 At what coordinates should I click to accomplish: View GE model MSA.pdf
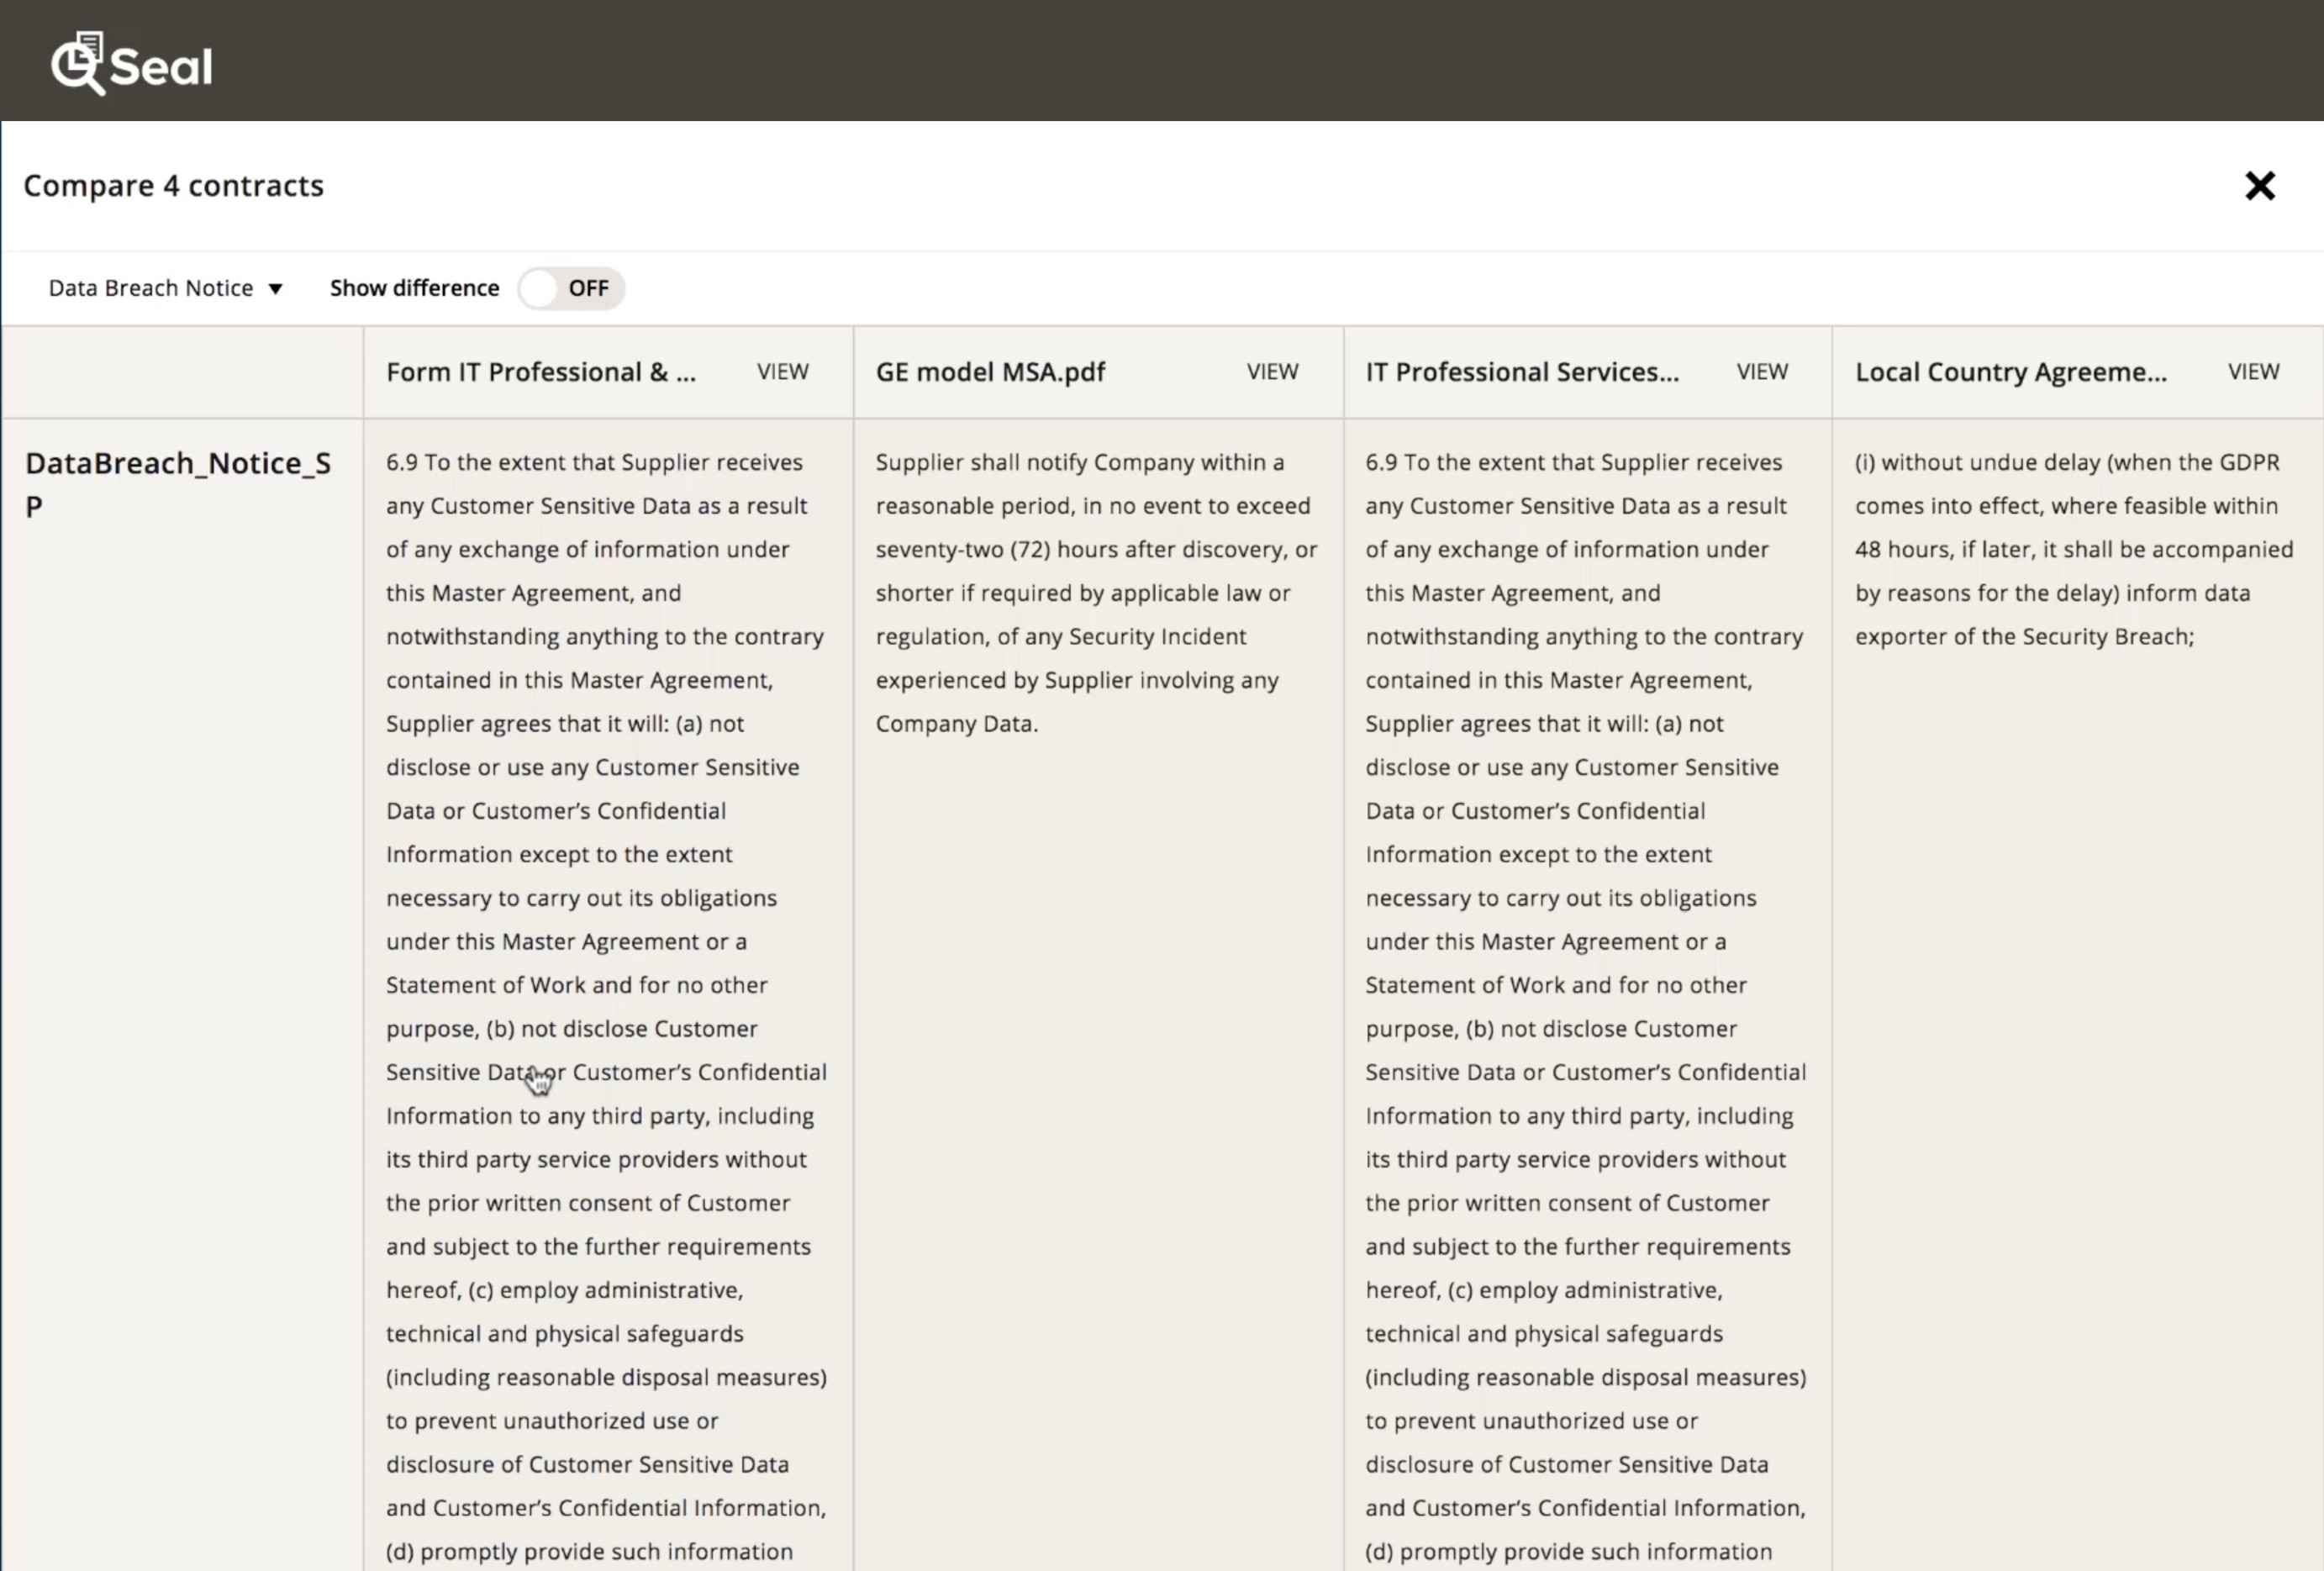tap(1271, 371)
